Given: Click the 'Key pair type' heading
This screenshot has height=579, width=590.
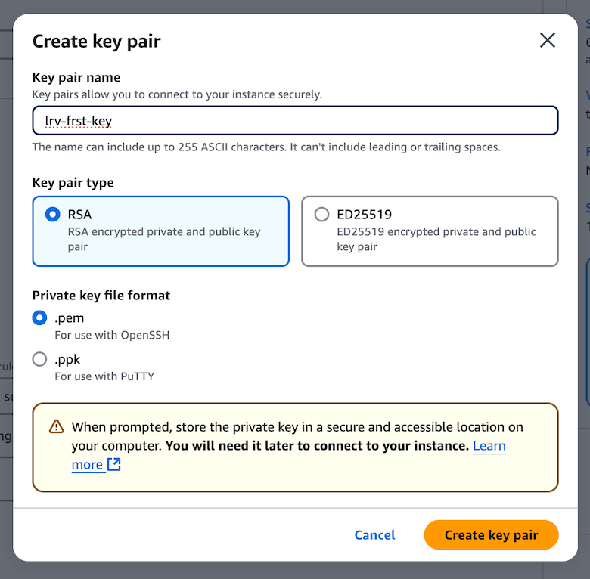Looking at the screenshot, I should pyautogui.click(x=73, y=183).
